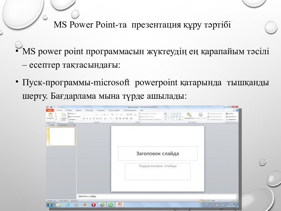The width and height of the screenshot is (281, 211).
Task: Open the Shape Effects (Эффекты фигуры) dropdown
Action: [x=215, y=120]
